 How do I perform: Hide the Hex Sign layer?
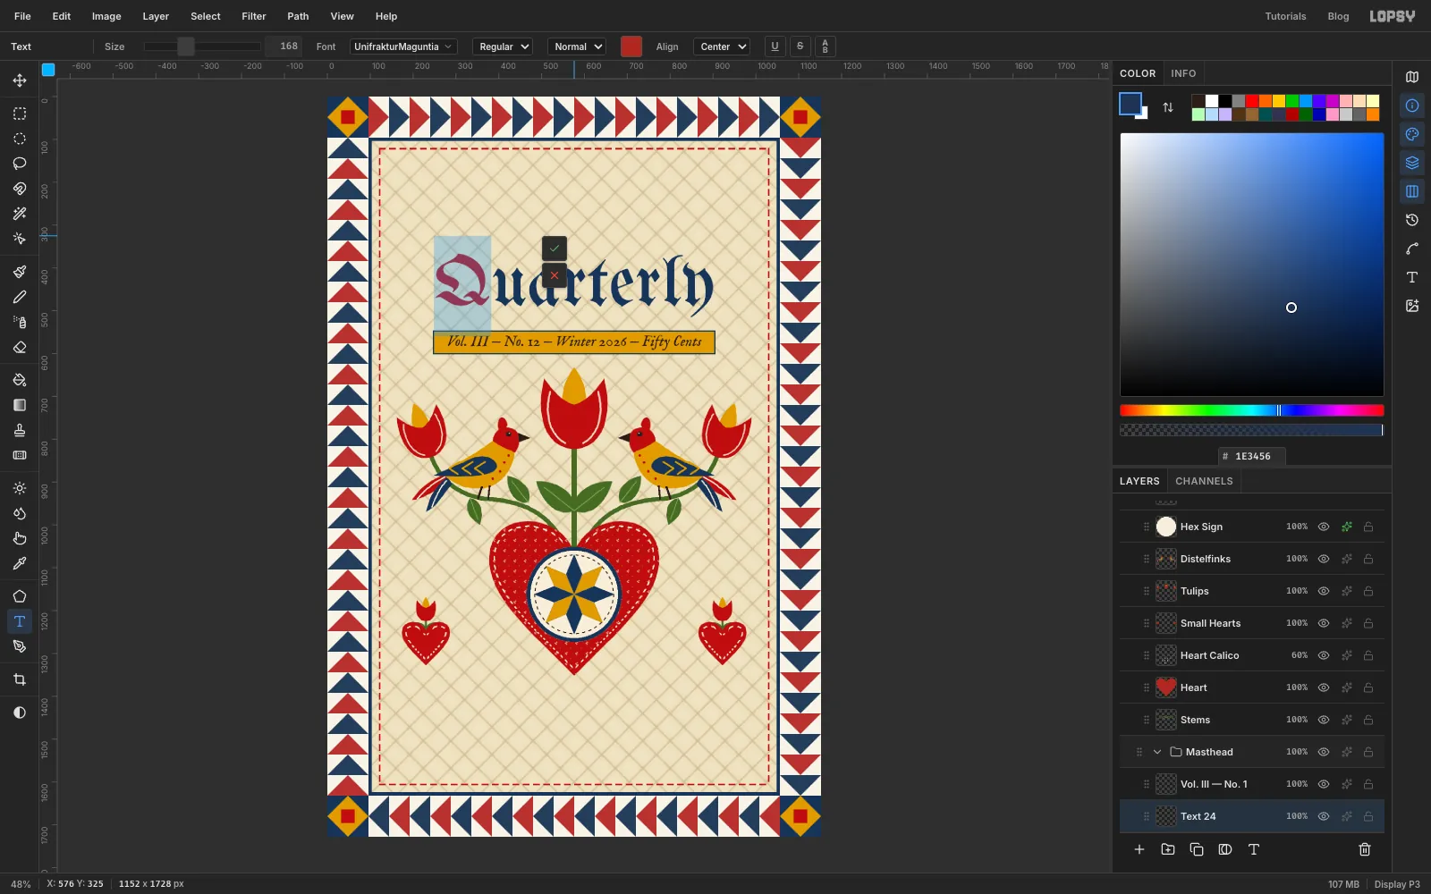pyautogui.click(x=1324, y=527)
